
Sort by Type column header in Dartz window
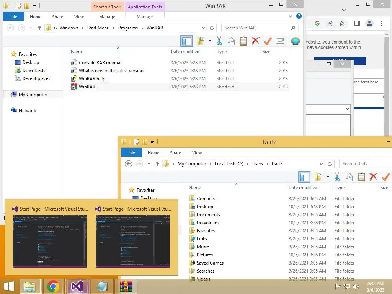click(340, 188)
